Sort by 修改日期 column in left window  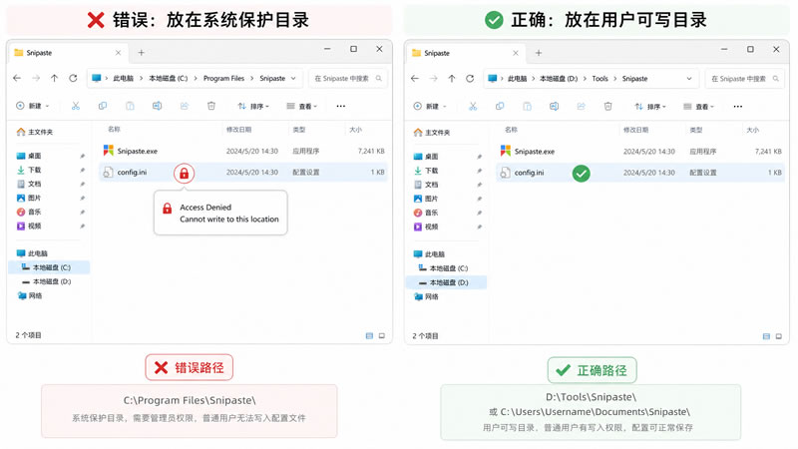point(239,130)
